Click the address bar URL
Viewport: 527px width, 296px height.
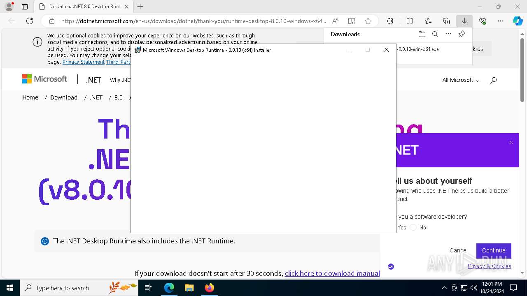tap(194, 21)
